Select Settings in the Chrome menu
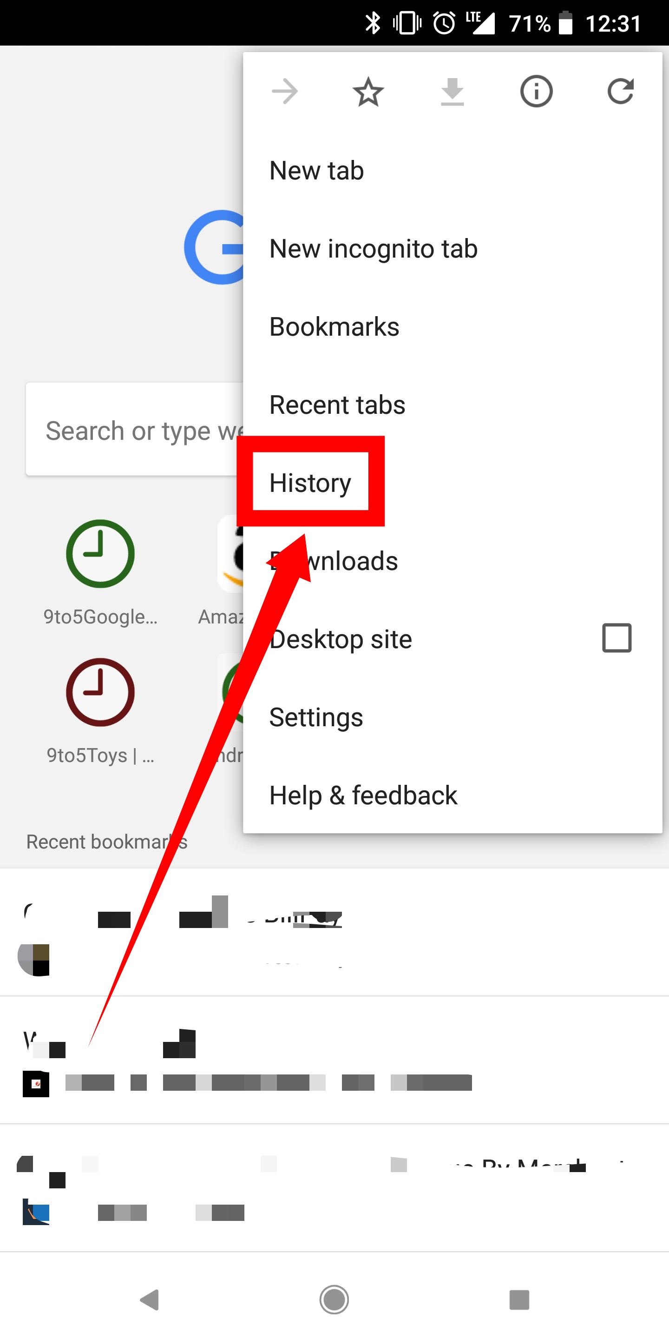The image size is (669, 1339). [316, 717]
